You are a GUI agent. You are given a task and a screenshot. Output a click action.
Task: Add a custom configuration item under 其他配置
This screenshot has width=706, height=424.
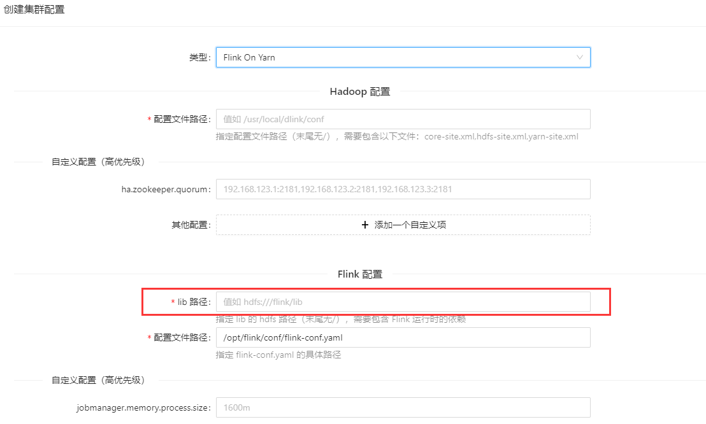[403, 224]
